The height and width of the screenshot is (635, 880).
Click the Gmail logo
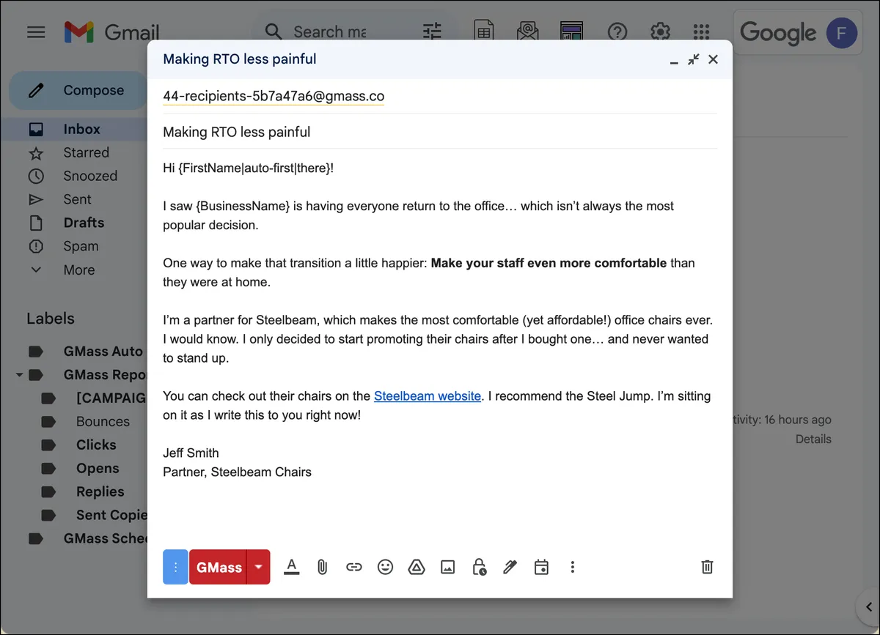[111, 32]
